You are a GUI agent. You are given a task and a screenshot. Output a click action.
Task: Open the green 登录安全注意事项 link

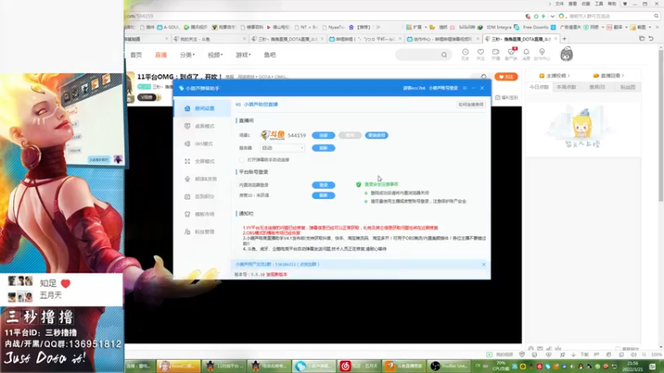pyautogui.click(x=381, y=184)
